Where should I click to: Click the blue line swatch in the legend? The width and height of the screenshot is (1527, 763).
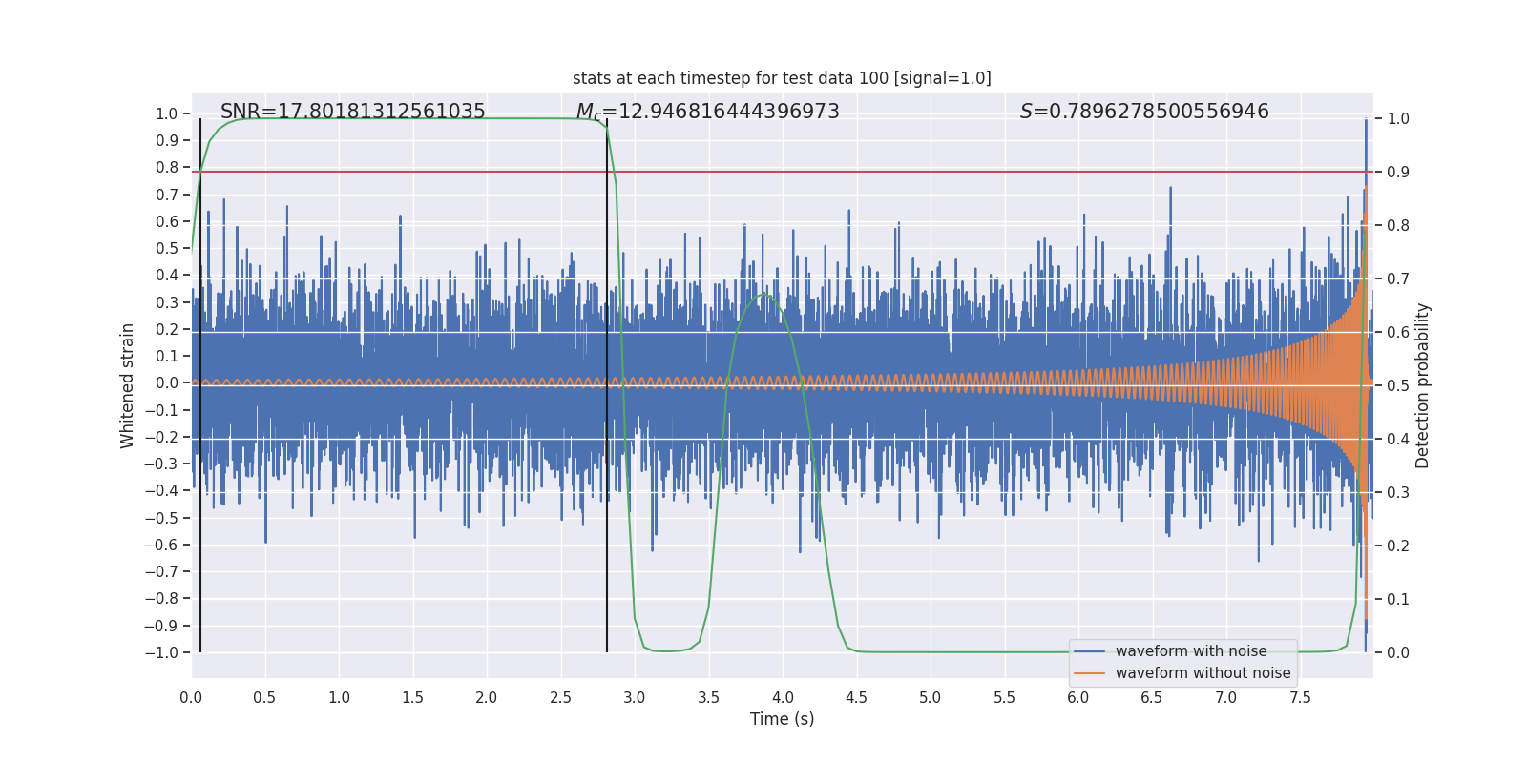click(x=1089, y=651)
